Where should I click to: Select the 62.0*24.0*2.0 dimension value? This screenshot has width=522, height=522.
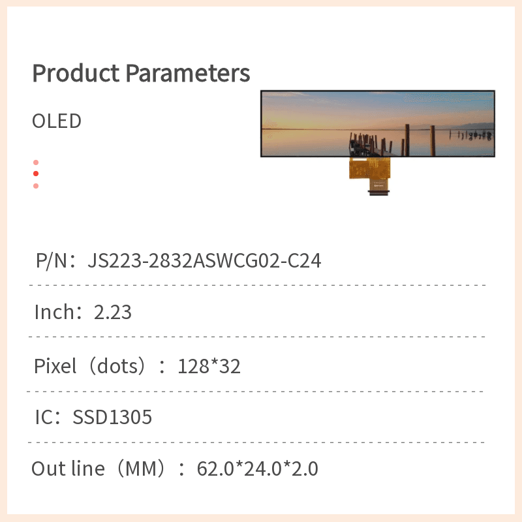pos(257,468)
